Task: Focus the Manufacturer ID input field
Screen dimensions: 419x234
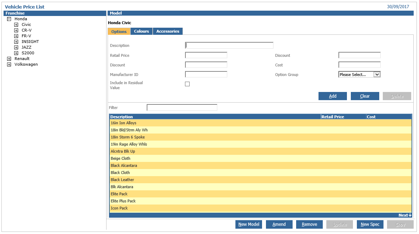Action: (x=206, y=75)
